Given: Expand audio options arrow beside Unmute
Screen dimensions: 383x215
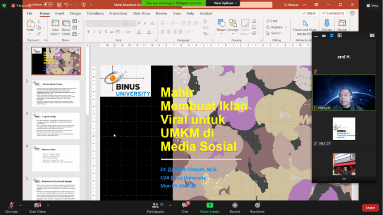Looking at the screenshot, I should pyautogui.click(x=20, y=206).
